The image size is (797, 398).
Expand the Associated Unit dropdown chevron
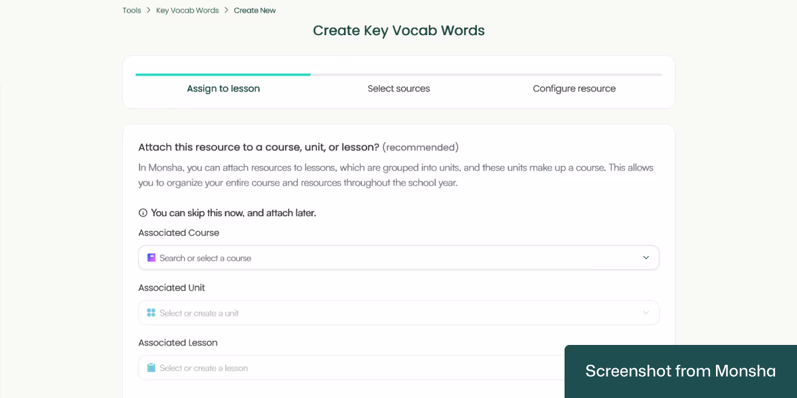click(646, 312)
